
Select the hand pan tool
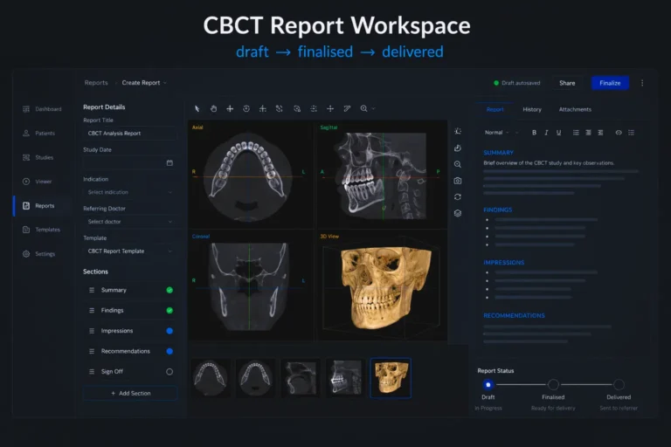pyautogui.click(x=213, y=108)
